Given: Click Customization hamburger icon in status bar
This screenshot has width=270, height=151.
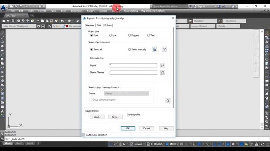Looking at the screenshot, I should (267, 144).
